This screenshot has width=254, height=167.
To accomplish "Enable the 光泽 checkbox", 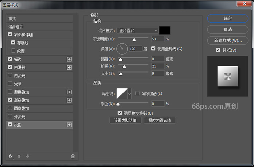I will [10, 83].
